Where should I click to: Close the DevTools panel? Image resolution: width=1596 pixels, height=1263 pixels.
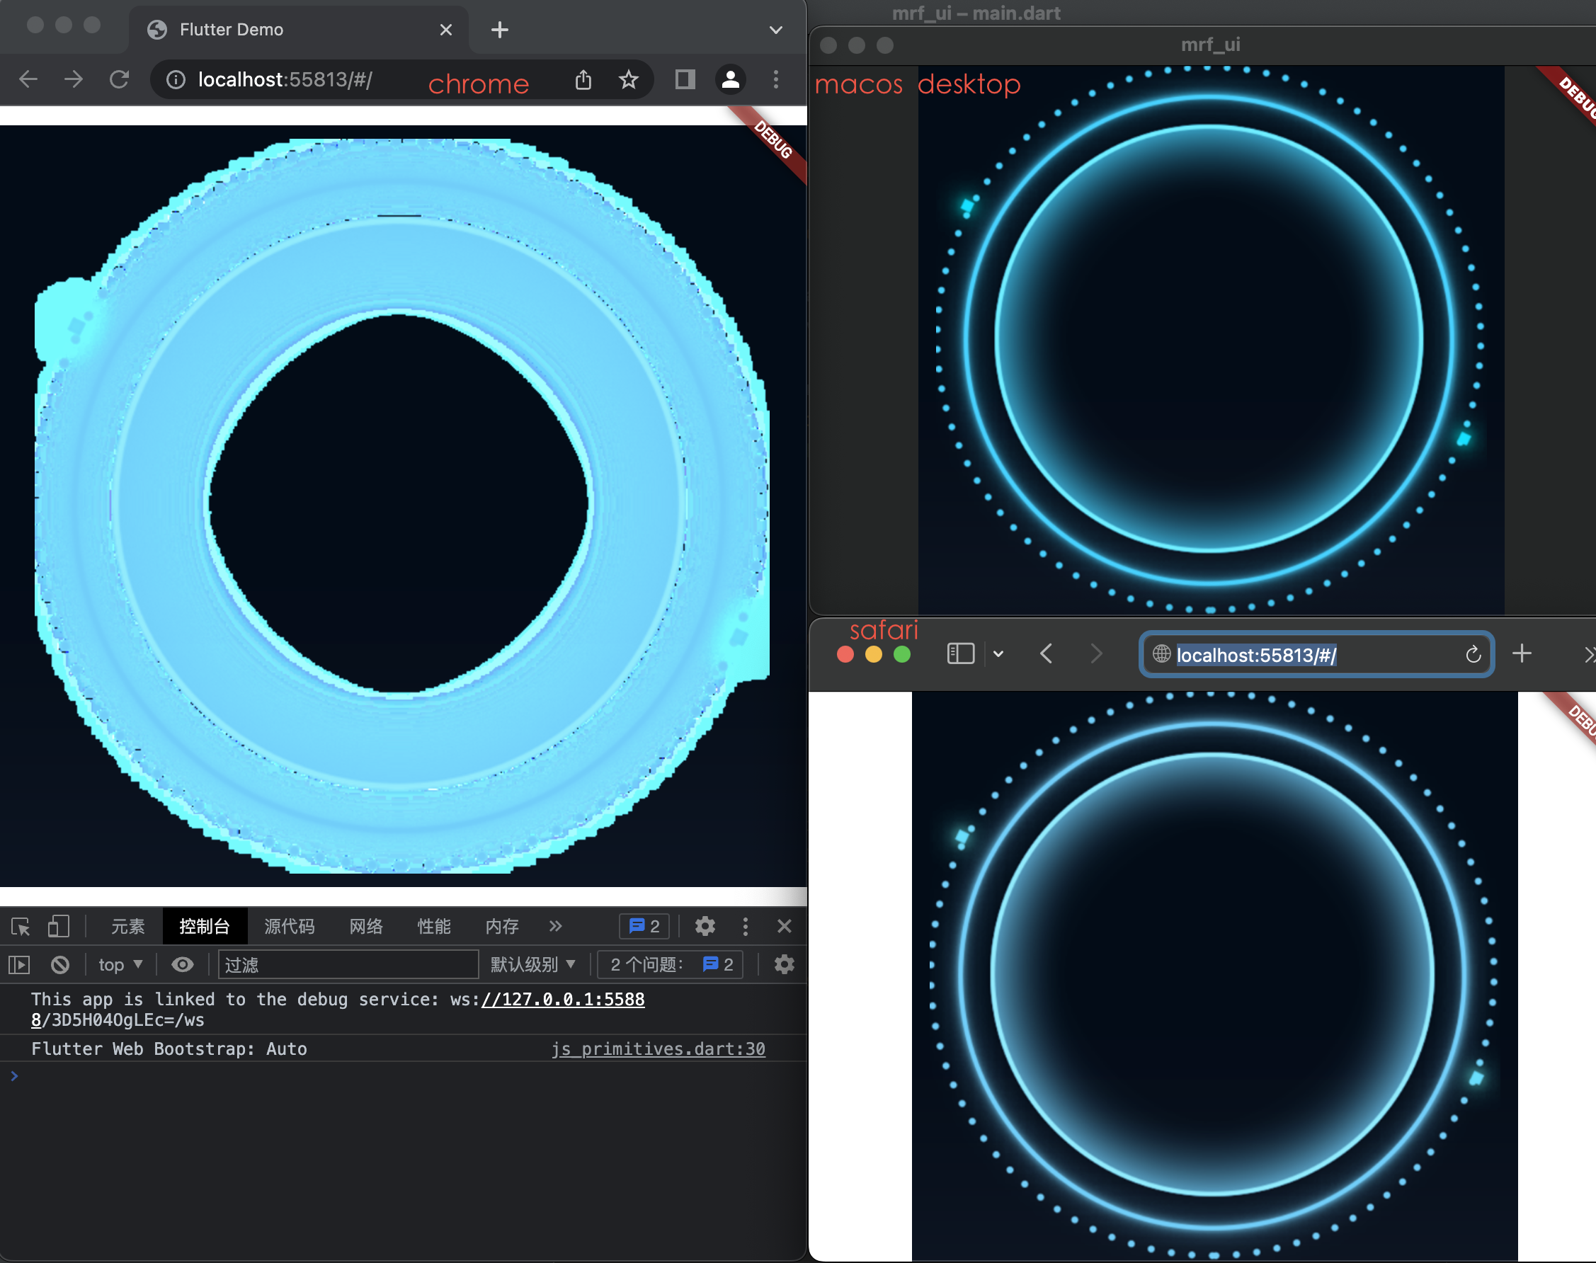(785, 926)
